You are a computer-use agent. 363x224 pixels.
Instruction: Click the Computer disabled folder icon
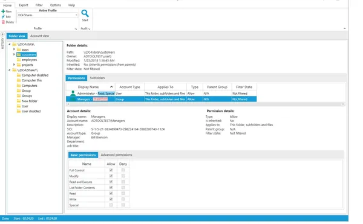click(x=19, y=75)
